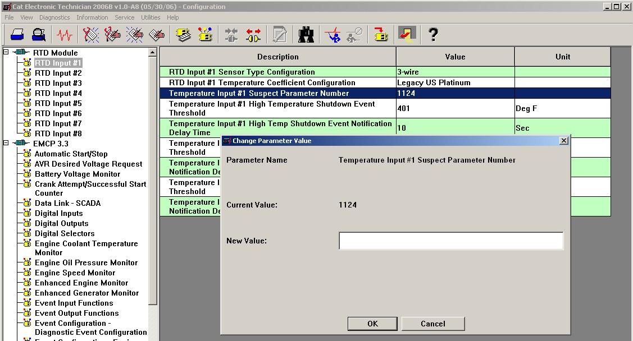The width and height of the screenshot is (633, 341).
Task: Open the Help menu
Action: pos(173,17)
